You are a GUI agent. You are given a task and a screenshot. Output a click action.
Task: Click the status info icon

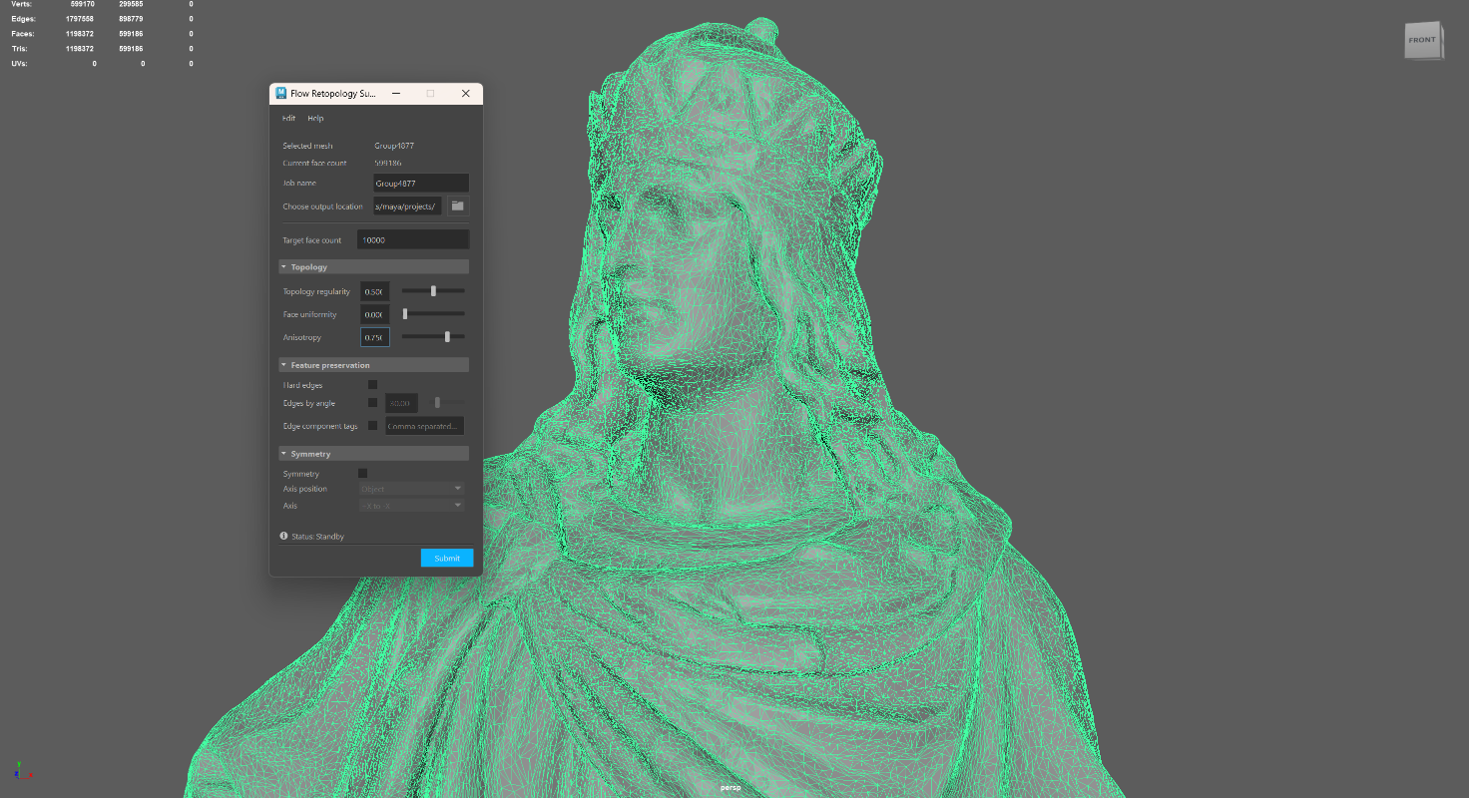point(284,537)
